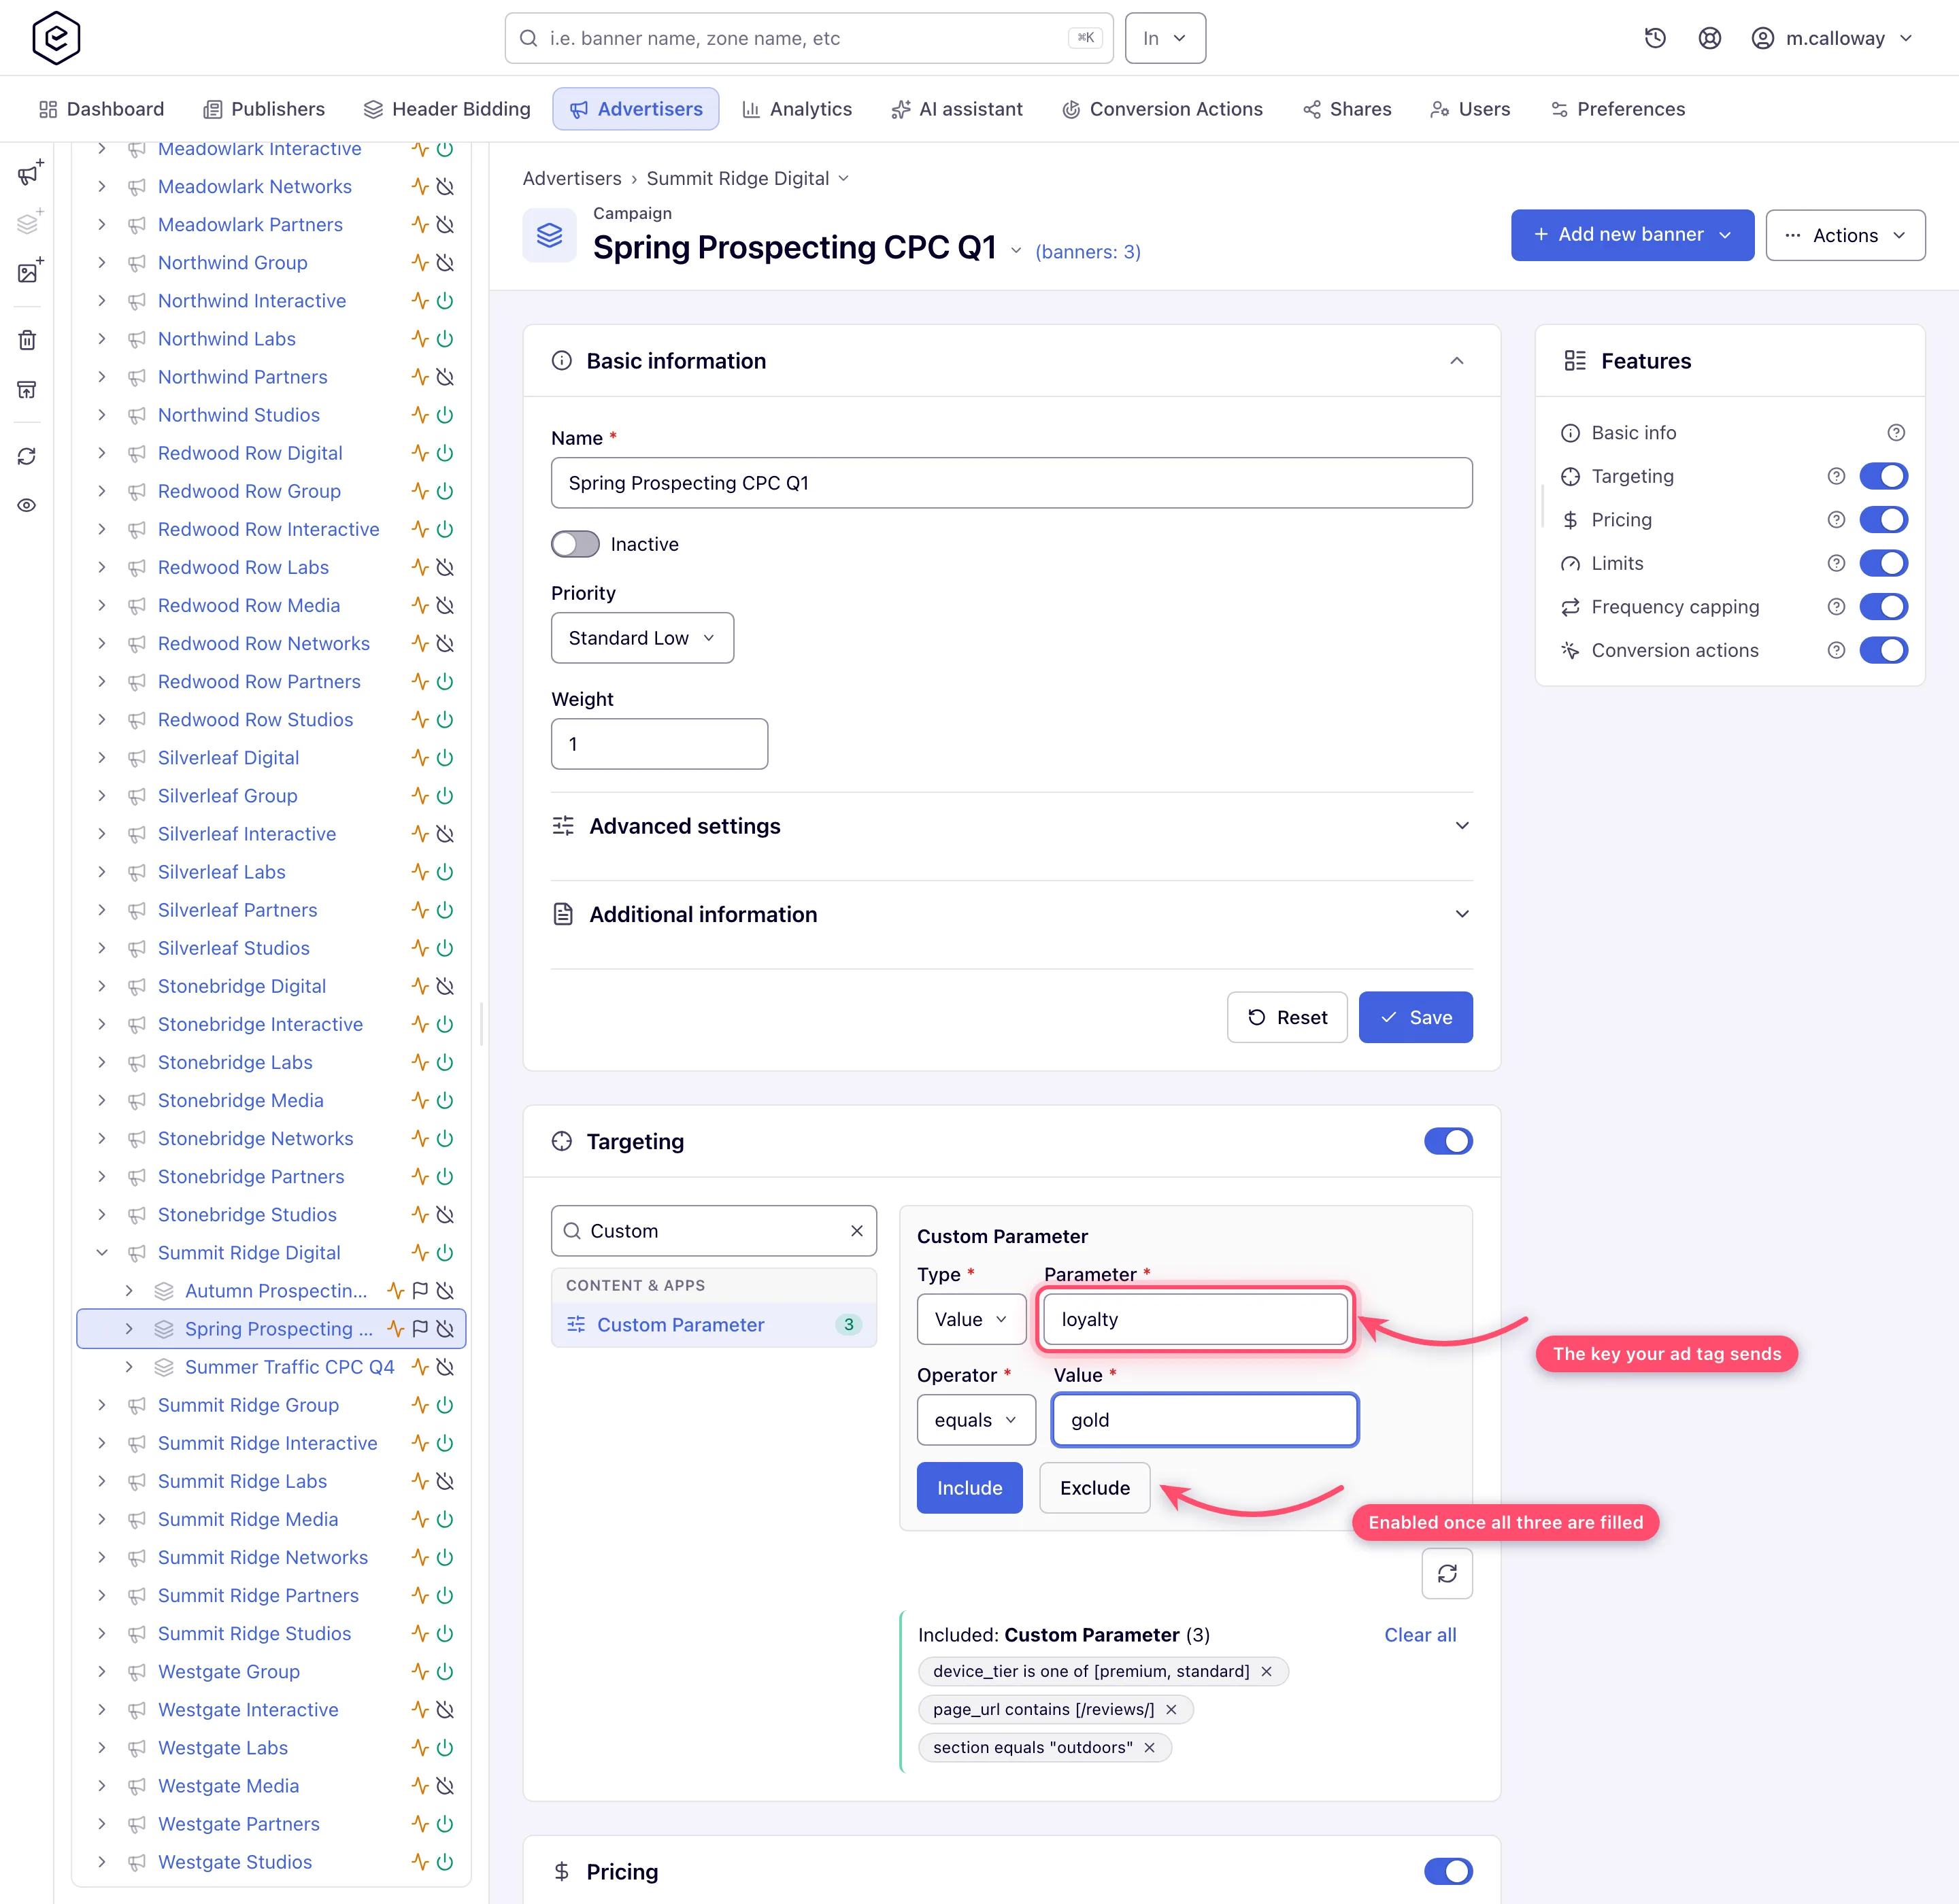Remove the device_tier targeting chip

click(1267, 1672)
